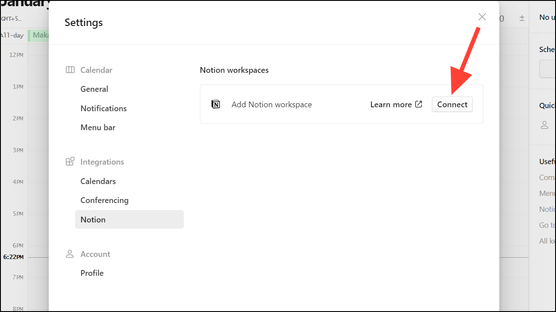Click the GMT+5 timezone label
Viewport: 556px width, 312px height.
coord(11,19)
